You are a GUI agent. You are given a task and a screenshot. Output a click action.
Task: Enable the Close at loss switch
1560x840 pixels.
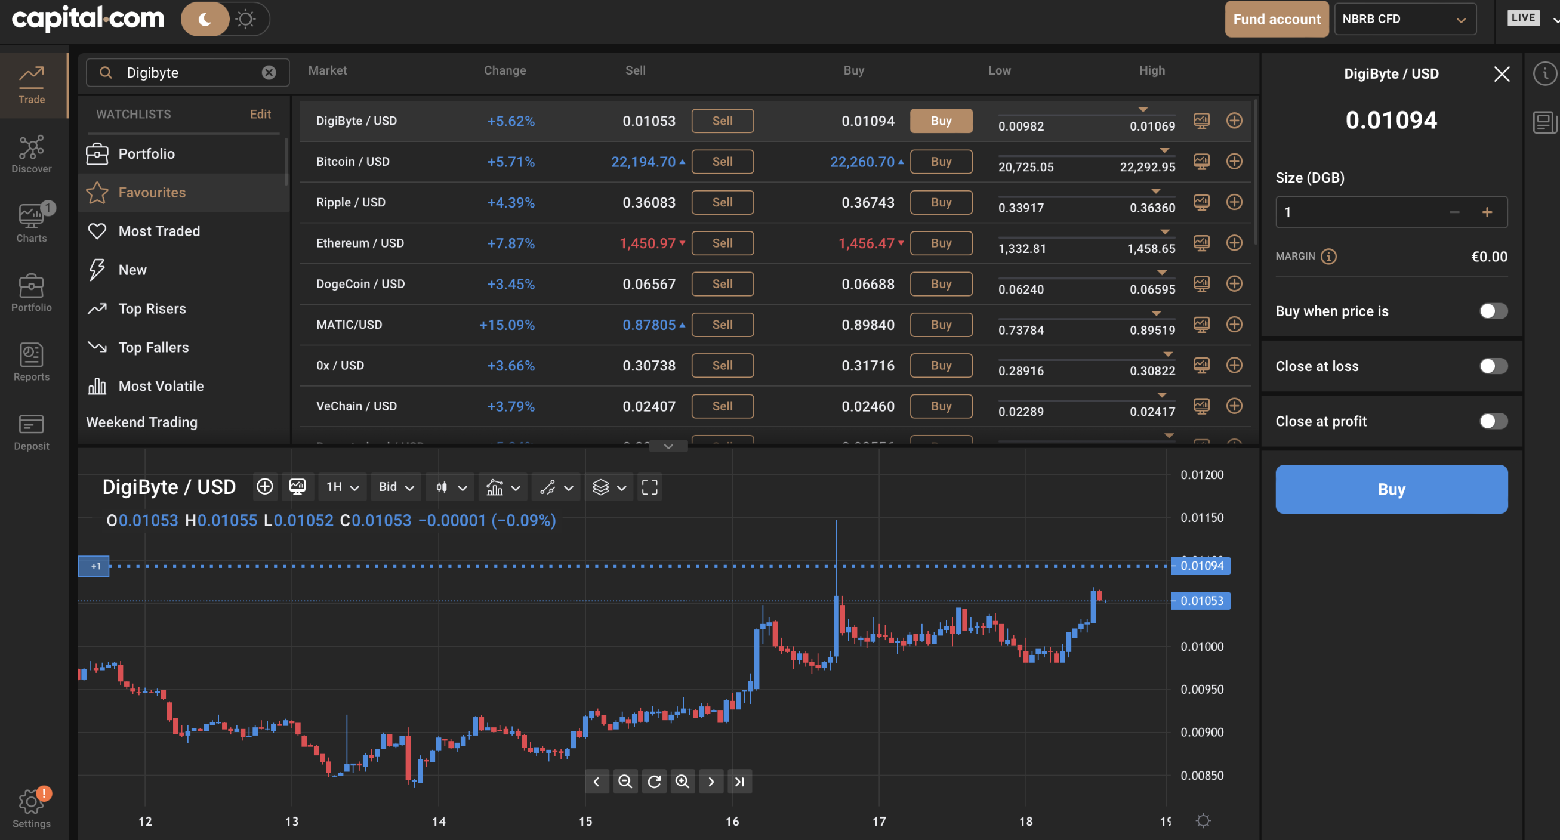tap(1493, 366)
